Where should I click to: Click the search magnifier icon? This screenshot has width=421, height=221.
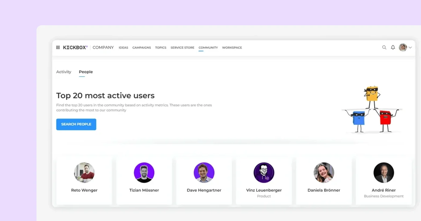coord(384,47)
